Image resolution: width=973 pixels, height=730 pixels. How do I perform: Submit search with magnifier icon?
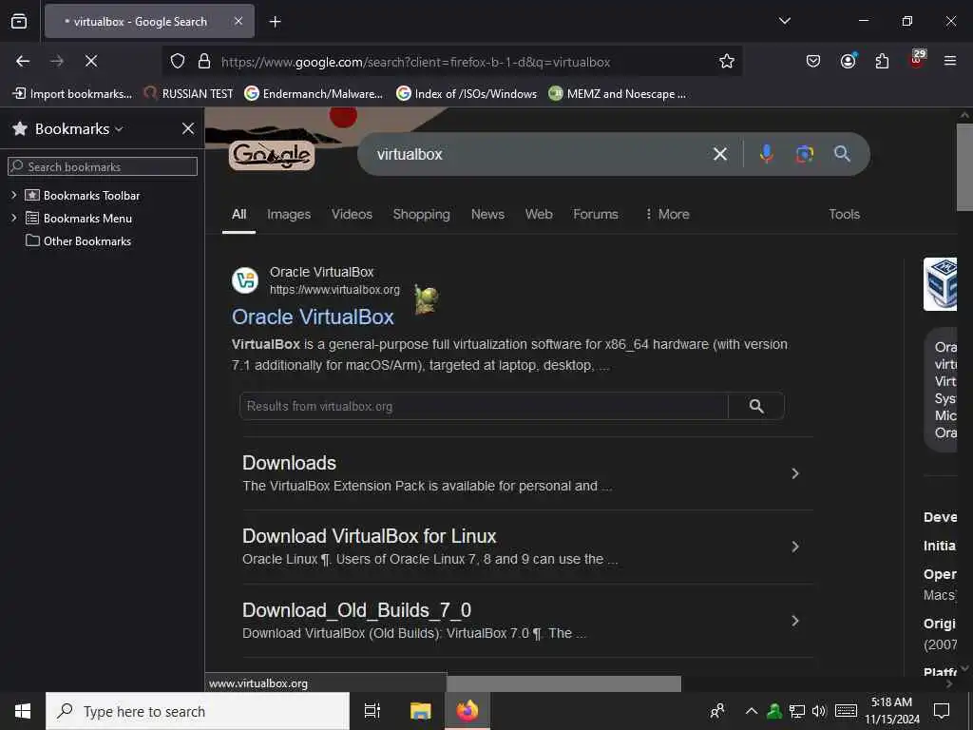(x=842, y=154)
